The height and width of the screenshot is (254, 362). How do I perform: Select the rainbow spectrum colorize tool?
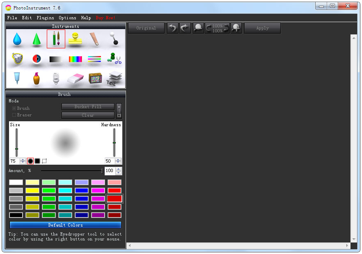75,59
